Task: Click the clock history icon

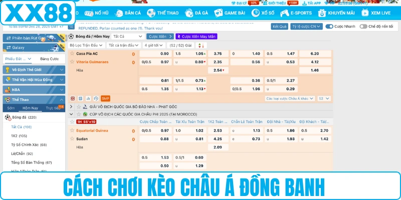Action: tap(96, 98)
